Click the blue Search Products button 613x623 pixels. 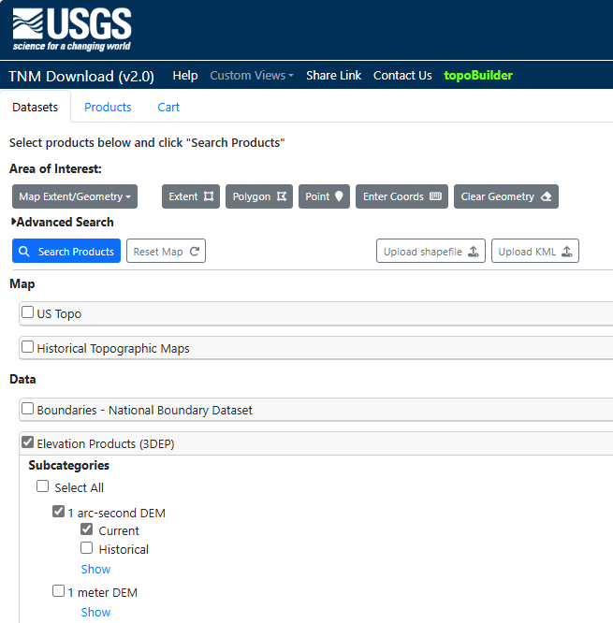[x=66, y=252]
